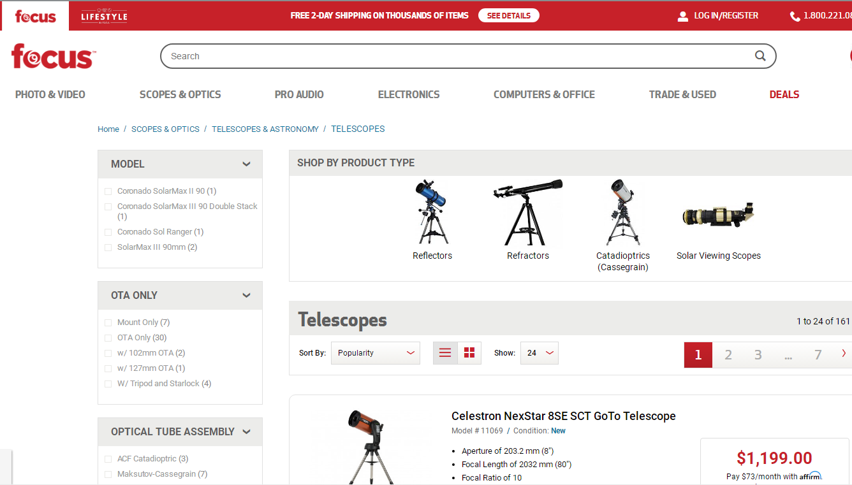Click the Refractors telescope image
The width and height of the screenshot is (852, 485).
528,212
